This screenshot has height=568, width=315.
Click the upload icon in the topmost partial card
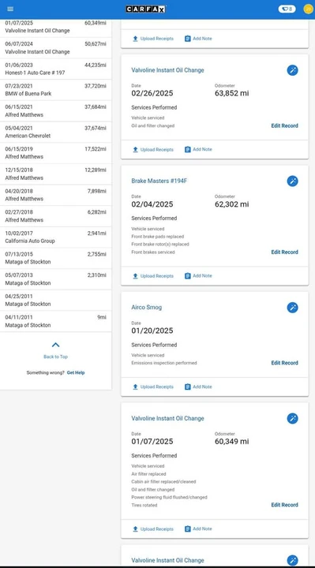pos(135,39)
